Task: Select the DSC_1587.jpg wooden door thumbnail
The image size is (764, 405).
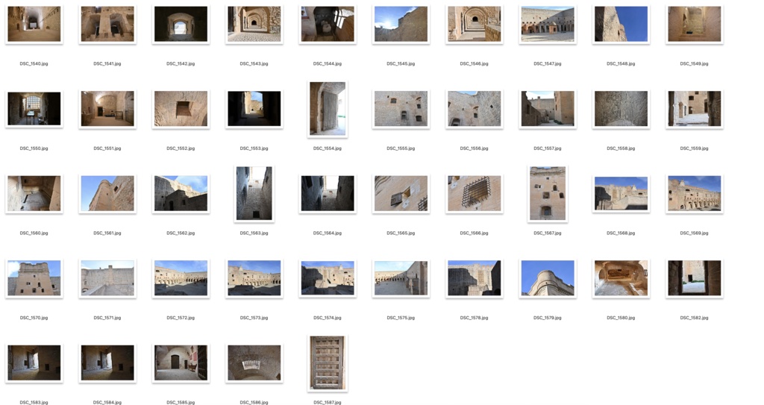Action: click(x=328, y=363)
